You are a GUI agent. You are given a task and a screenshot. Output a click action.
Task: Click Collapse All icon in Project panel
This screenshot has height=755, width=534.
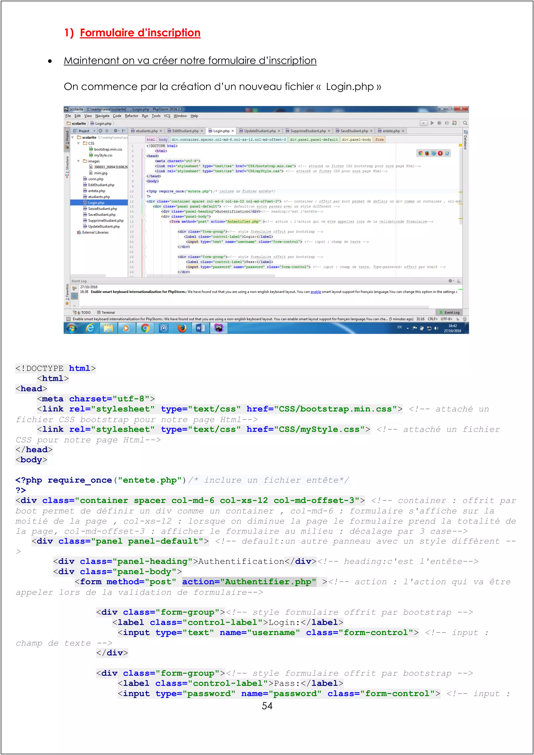(107, 131)
